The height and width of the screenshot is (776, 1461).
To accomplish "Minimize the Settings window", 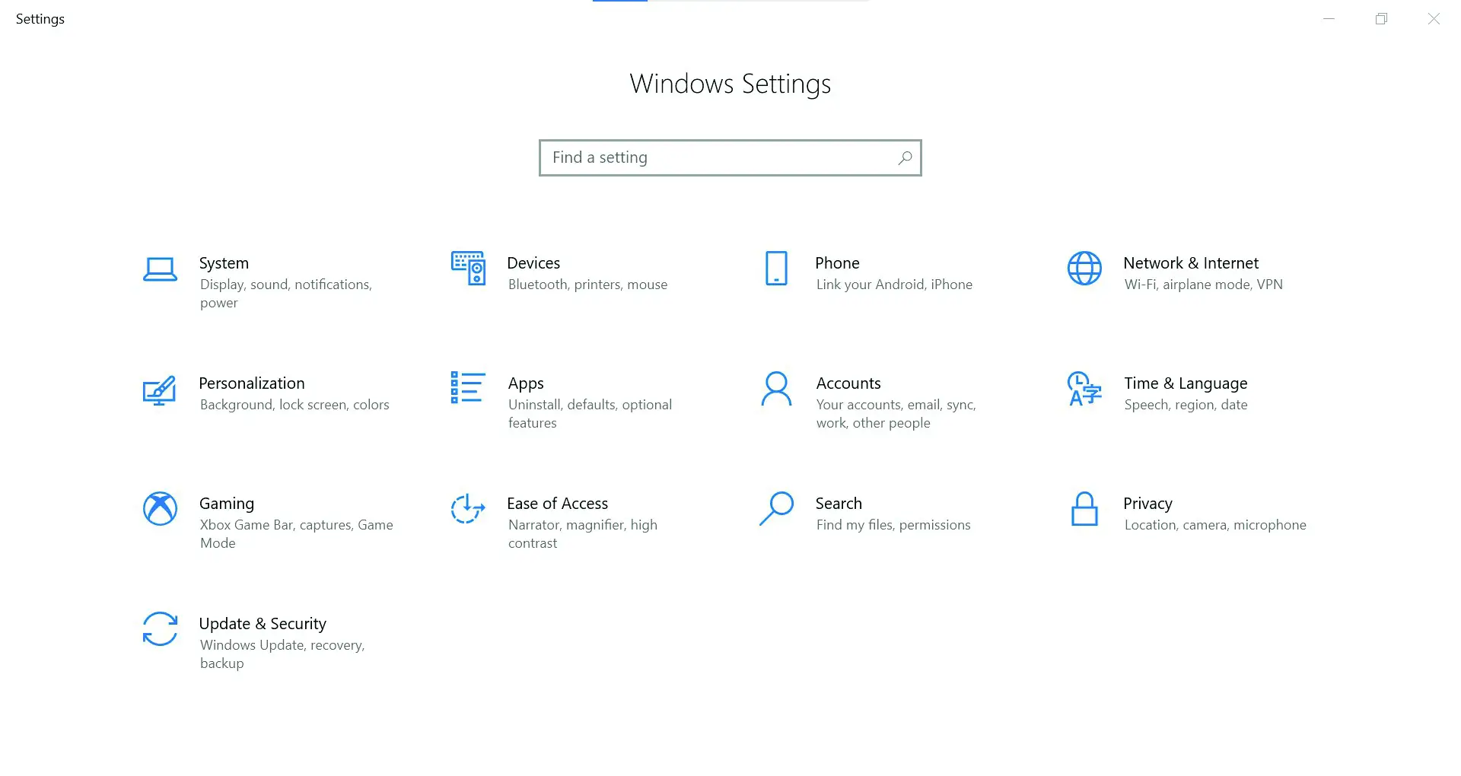I will (x=1329, y=19).
